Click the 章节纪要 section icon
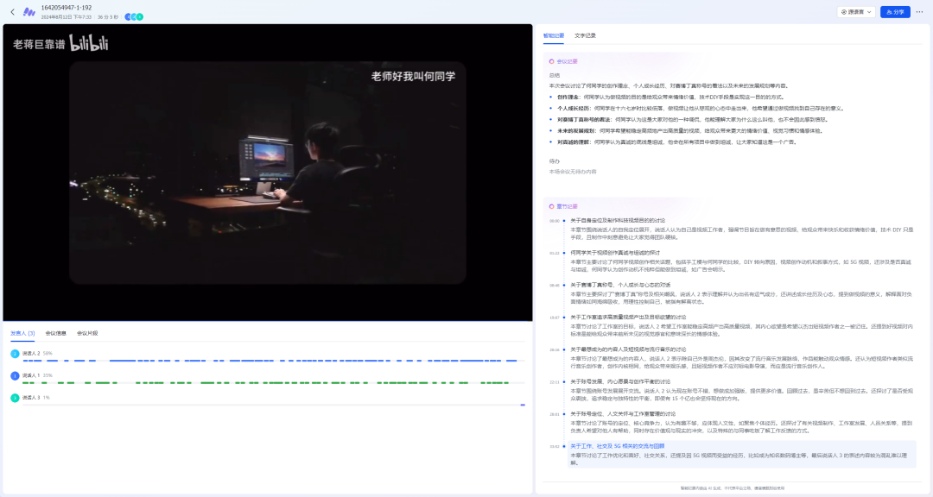The height and width of the screenshot is (497, 933). point(551,206)
